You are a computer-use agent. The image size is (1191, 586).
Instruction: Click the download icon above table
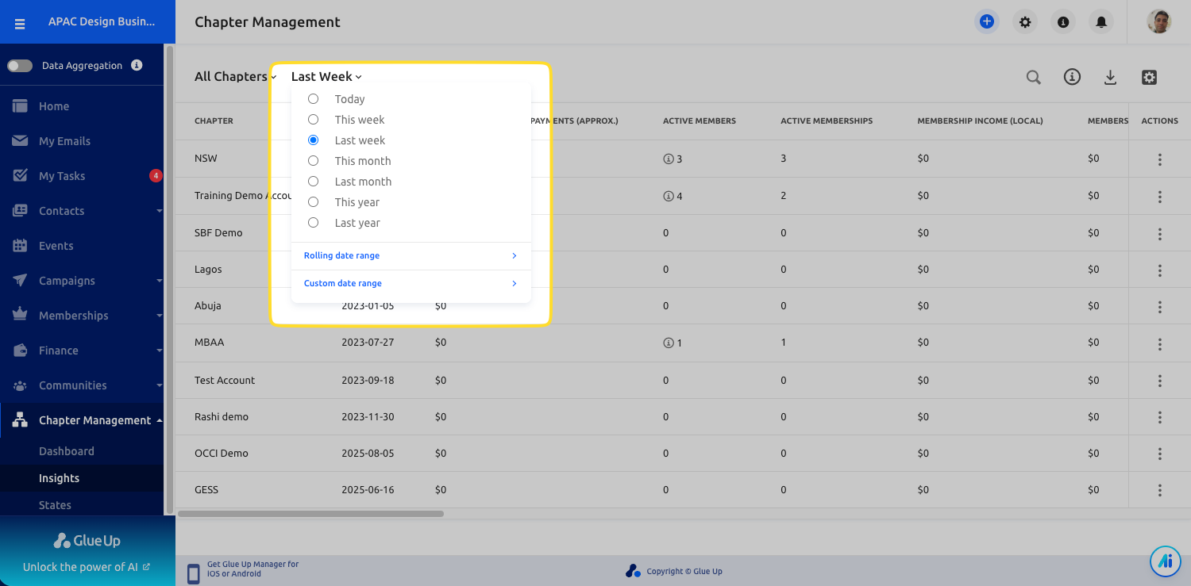click(x=1111, y=77)
